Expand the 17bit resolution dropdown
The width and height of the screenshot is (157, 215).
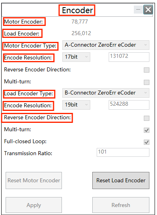76,57
